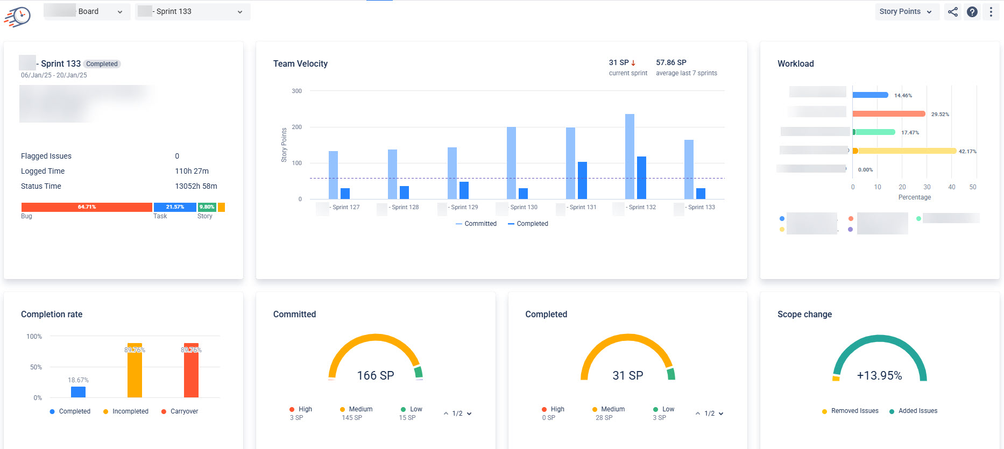Click the yellow 42.17% workload bar

click(904, 151)
